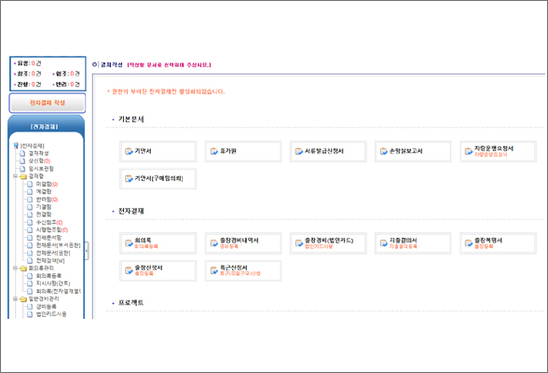Open the 회의록등록 tree item

[x=48, y=276]
